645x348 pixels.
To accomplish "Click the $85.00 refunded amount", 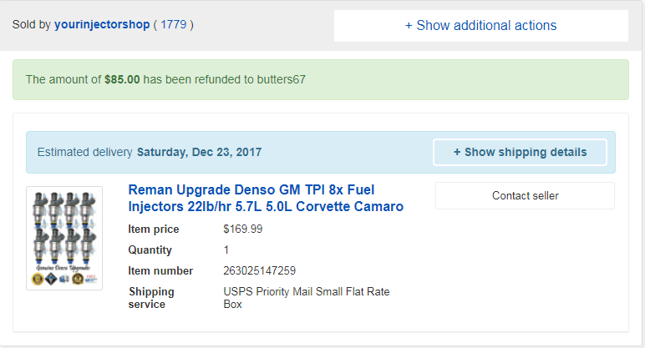I will pyautogui.click(x=122, y=80).
